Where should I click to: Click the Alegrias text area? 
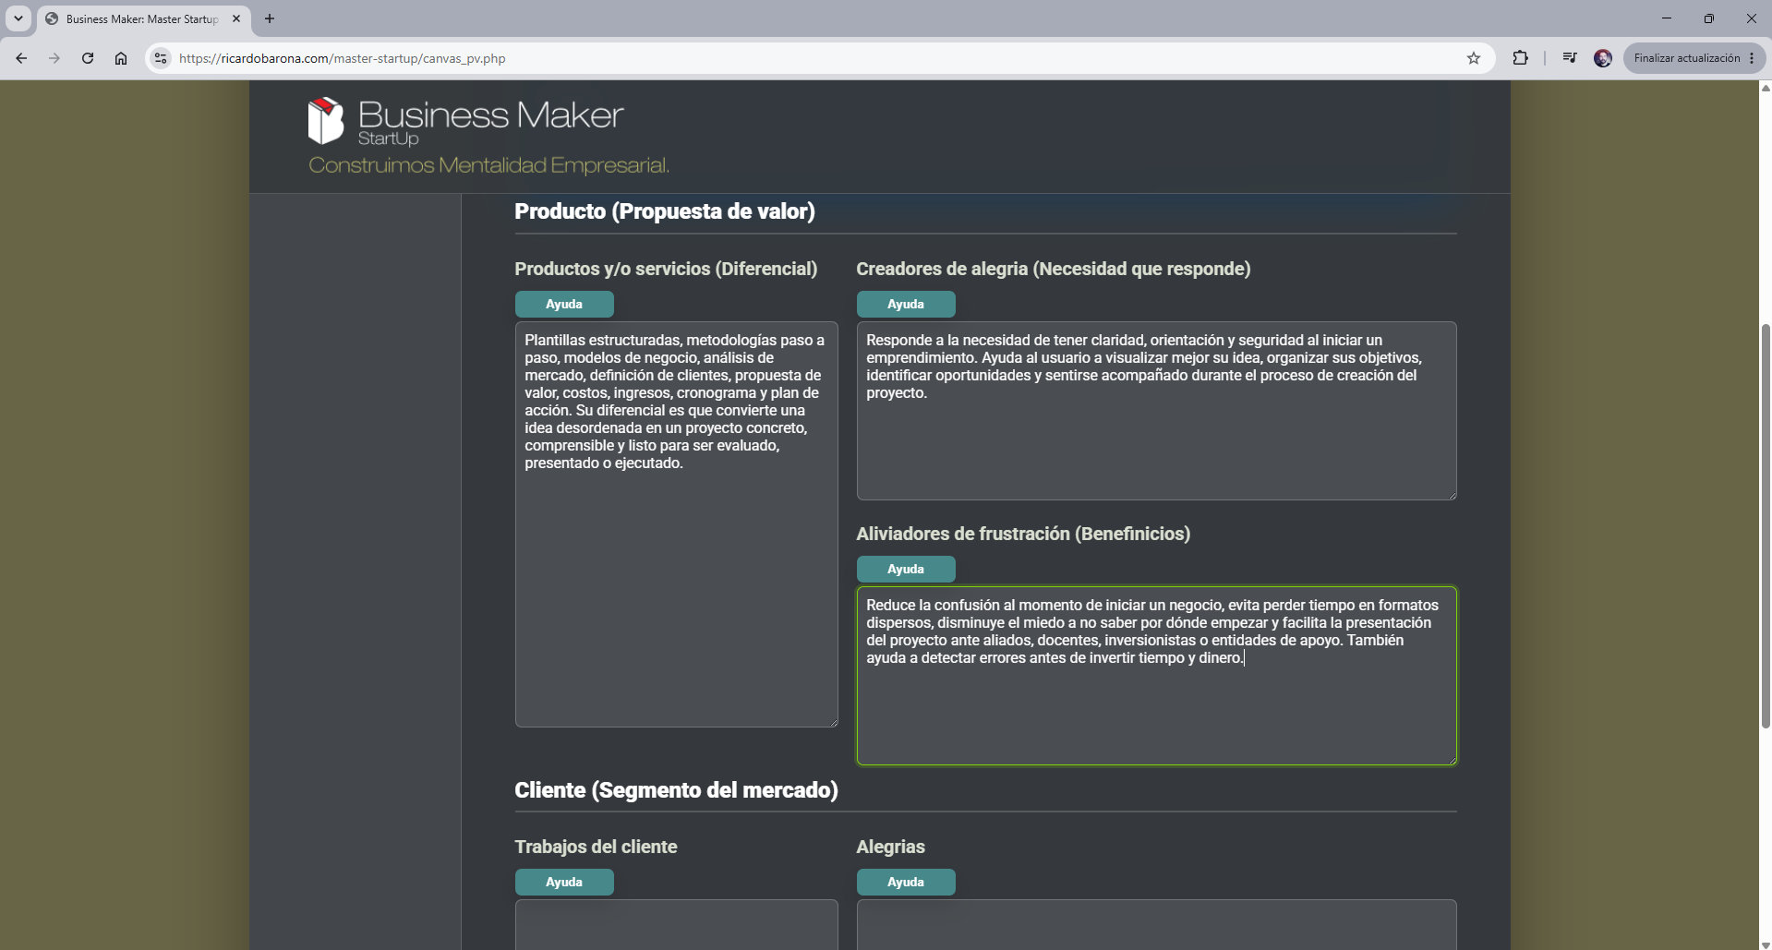click(1157, 924)
